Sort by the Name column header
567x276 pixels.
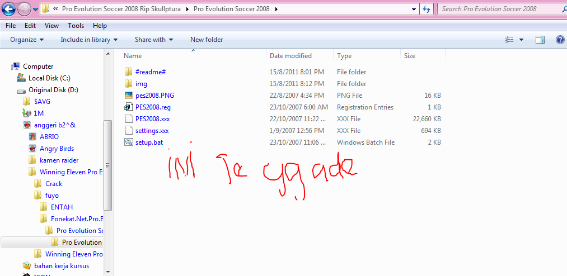pyautogui.click(x=133, y=56)
